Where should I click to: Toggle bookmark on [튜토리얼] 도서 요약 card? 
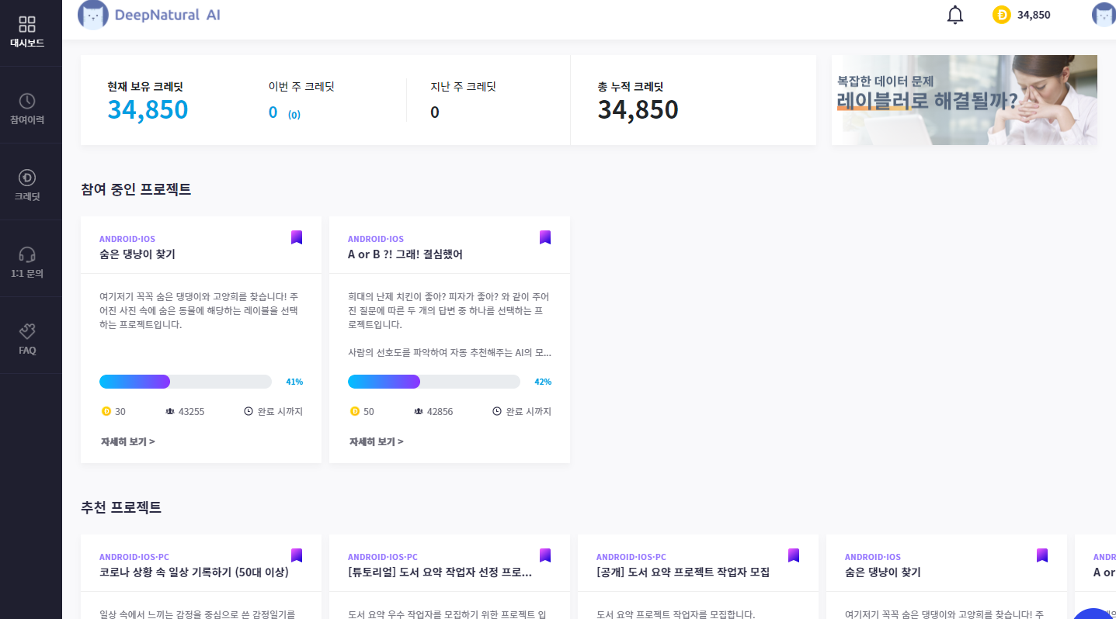(545, 555)
